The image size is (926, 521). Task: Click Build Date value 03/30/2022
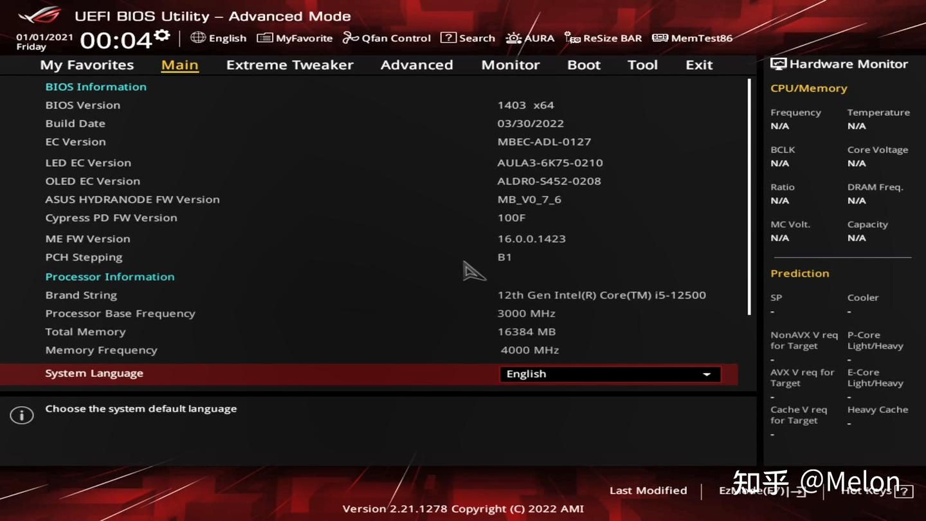click(x=531, y=123)
